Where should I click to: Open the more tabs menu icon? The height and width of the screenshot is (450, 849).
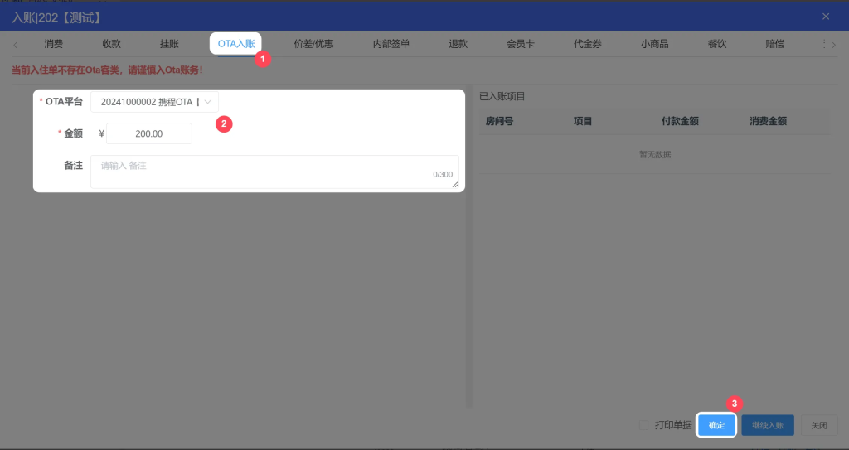(822, 44)
